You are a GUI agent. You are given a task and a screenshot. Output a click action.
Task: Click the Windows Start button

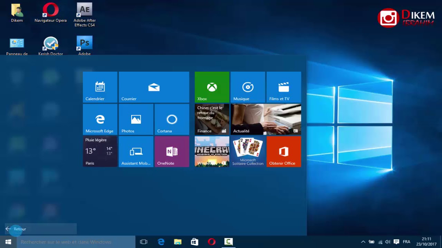coord(8,242)
